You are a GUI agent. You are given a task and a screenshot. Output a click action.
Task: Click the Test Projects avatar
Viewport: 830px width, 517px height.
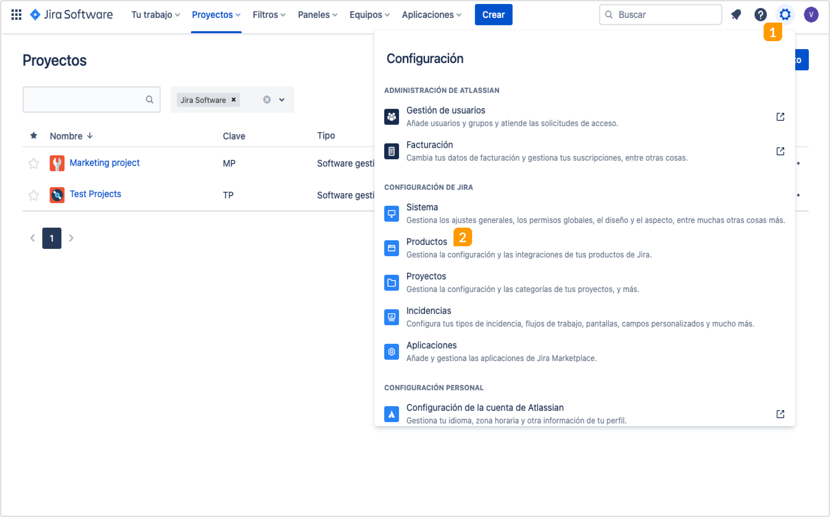[57, 195]
